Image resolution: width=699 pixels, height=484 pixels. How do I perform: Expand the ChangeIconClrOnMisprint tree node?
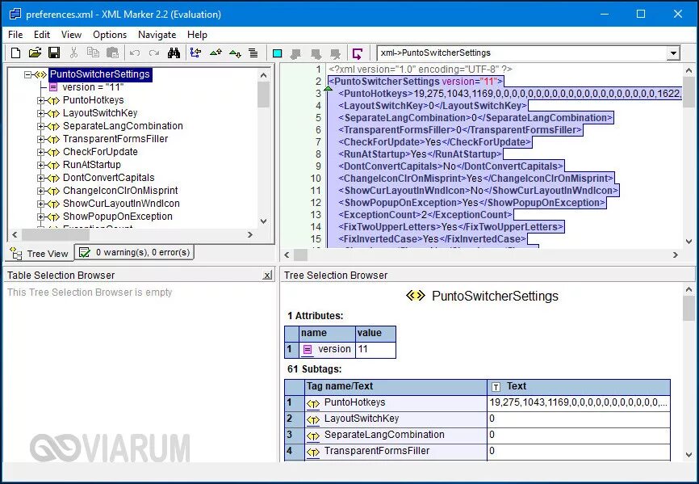41,191
